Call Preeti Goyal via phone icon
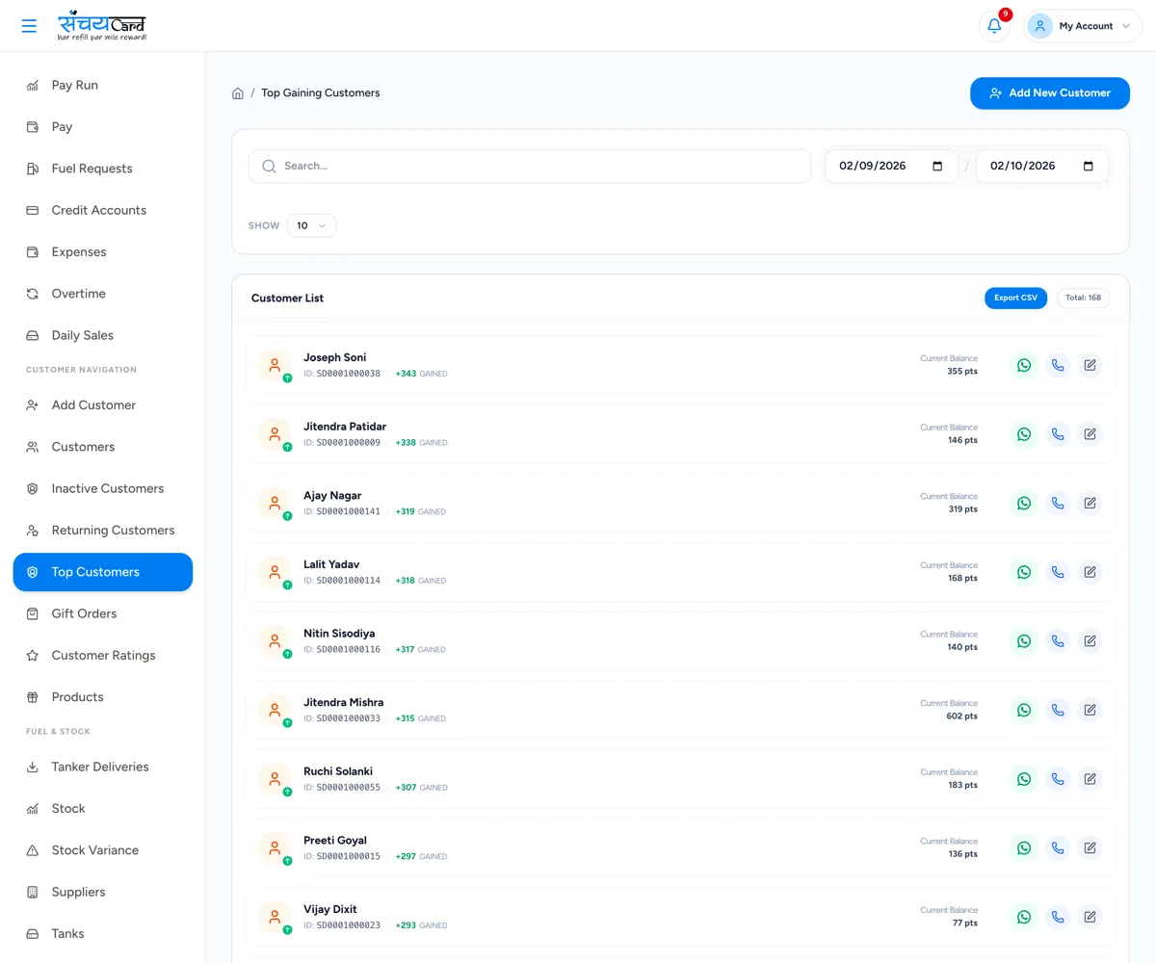This screenshot has height=963, width=1156. pyautogui.click(x=1058, y=848)
